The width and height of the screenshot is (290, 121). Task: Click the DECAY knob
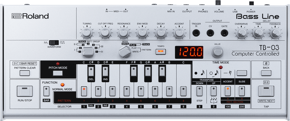pyautogui.click(x=161, y=33)
